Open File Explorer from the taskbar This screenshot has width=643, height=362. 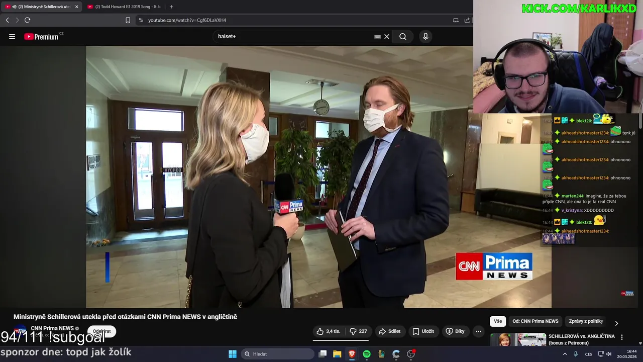point(337,354)
